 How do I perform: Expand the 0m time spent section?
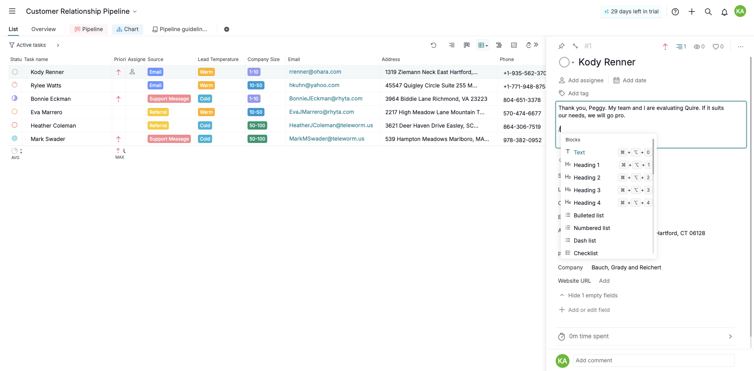pyautogui.click(x=730, y=336)
